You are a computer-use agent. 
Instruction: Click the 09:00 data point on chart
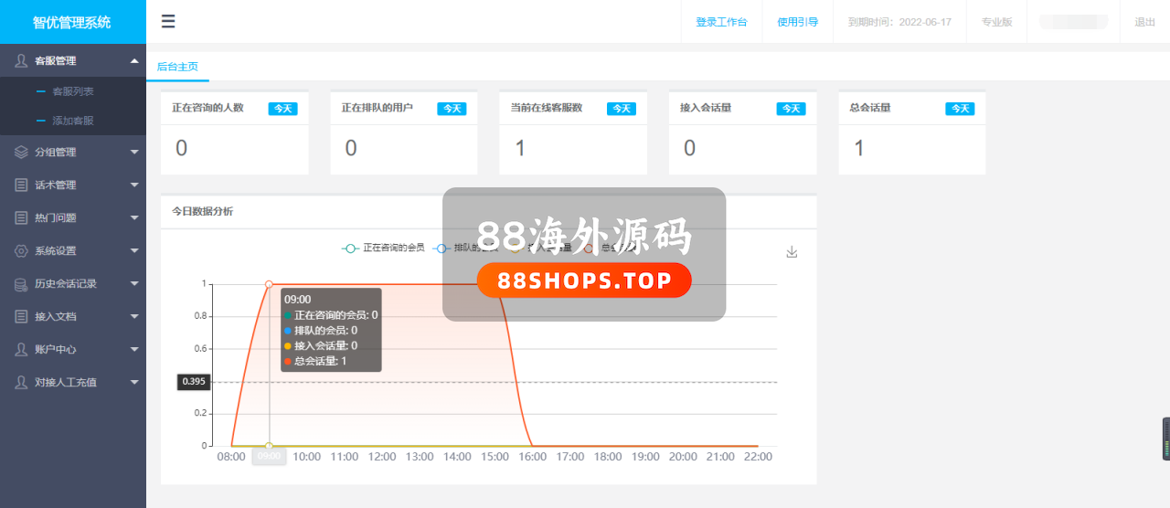pyautogui.click(x=269, y=284)
